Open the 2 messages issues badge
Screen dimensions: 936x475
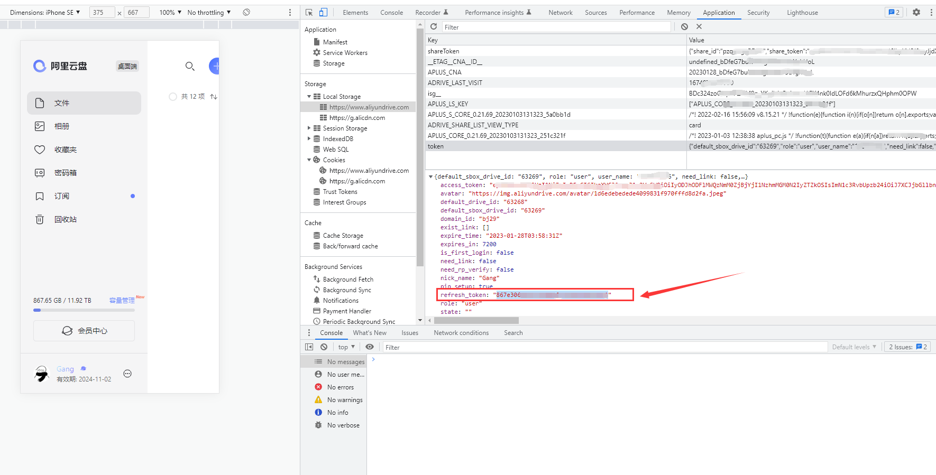[894, 12]
